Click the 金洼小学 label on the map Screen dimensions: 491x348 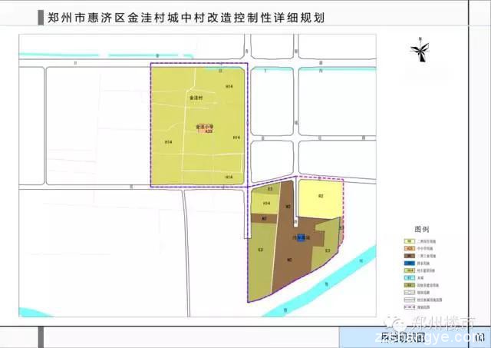pos(205,127)
